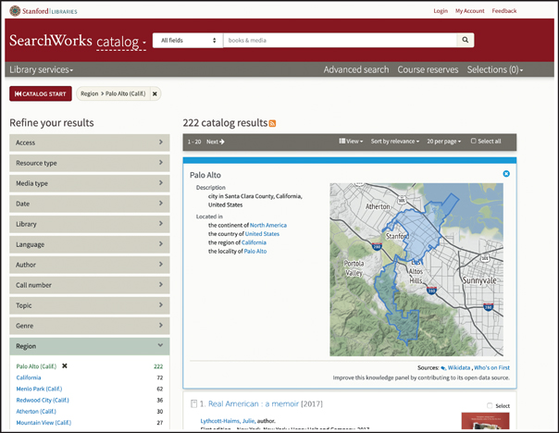This screenshot has width=559, height=433.
Task: Click the search magnifier button
Action: 466,41
